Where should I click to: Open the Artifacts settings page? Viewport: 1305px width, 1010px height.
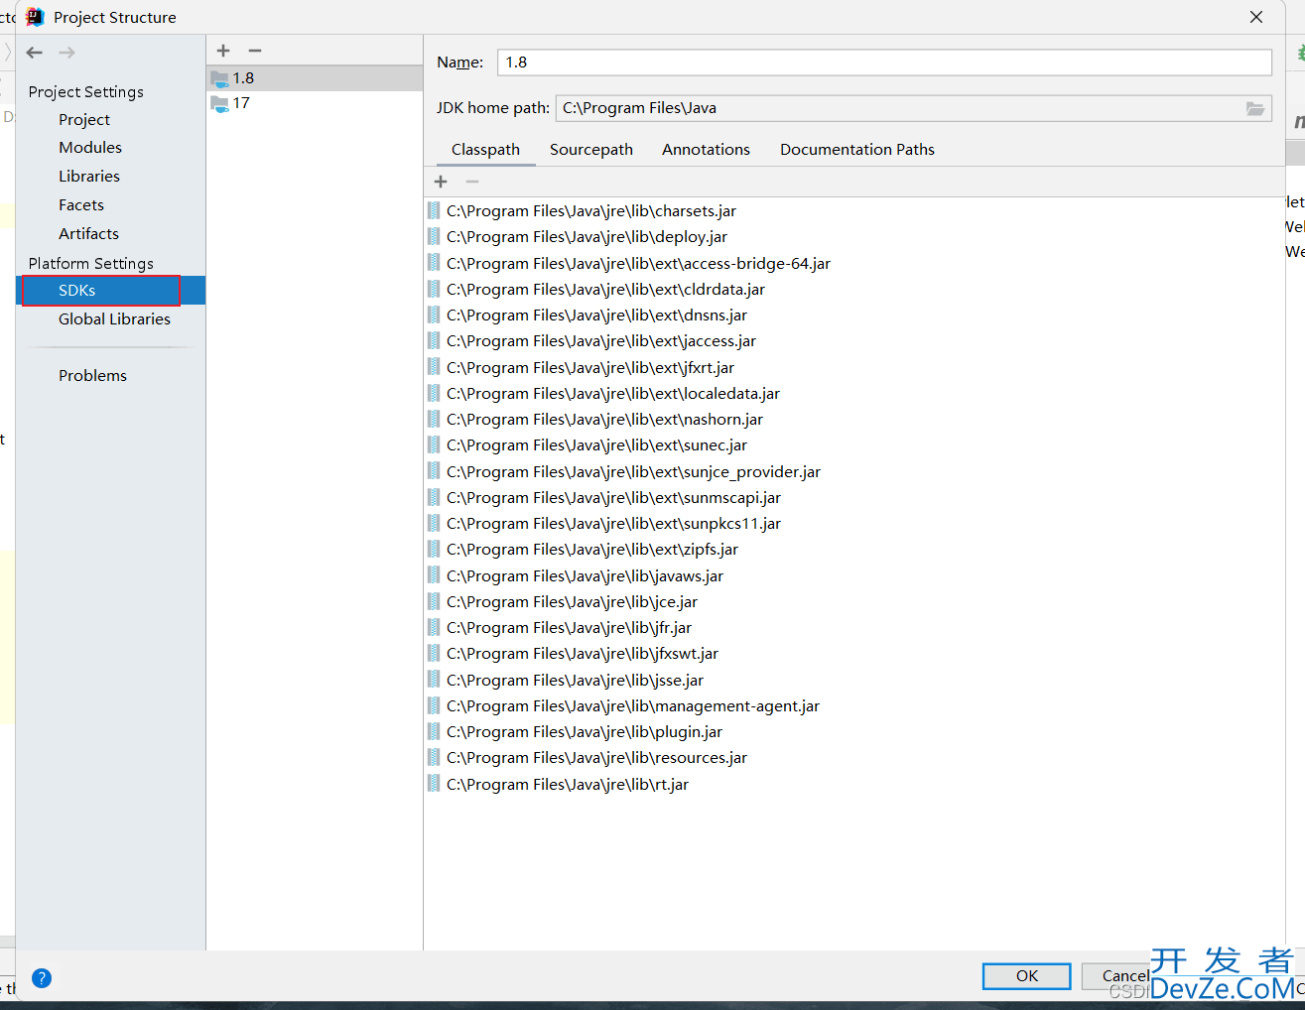point(88,233)
